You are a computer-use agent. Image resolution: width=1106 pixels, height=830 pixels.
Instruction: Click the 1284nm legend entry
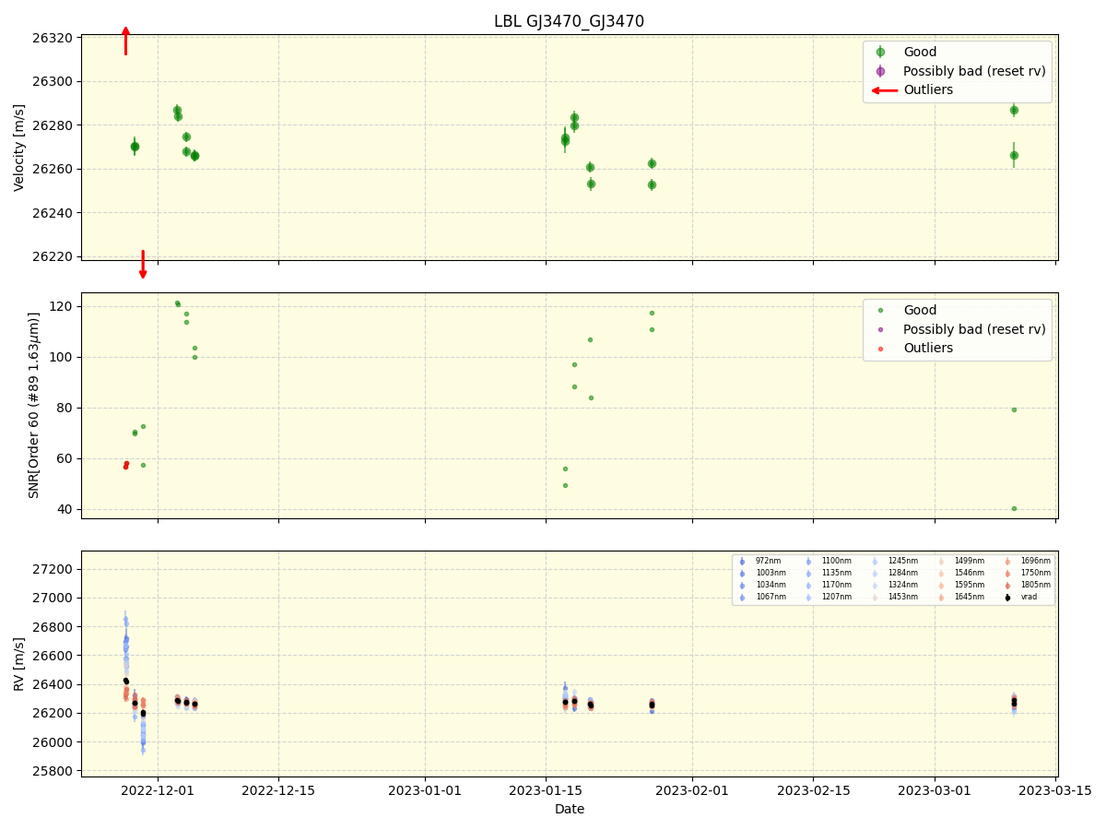pos(903,573)
